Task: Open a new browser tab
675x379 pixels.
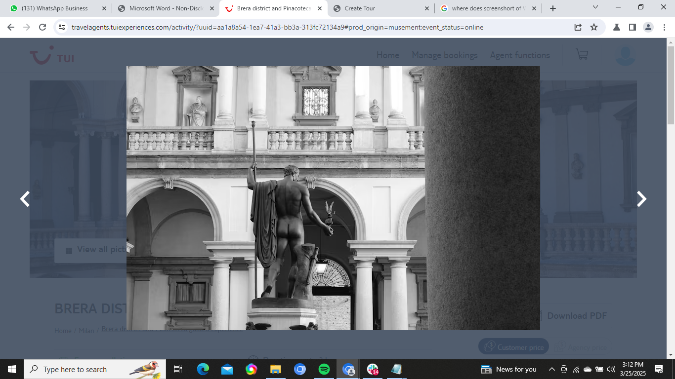Action: coord(552,8)
